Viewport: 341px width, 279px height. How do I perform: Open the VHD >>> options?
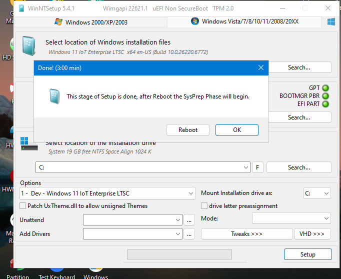point(312,234)
